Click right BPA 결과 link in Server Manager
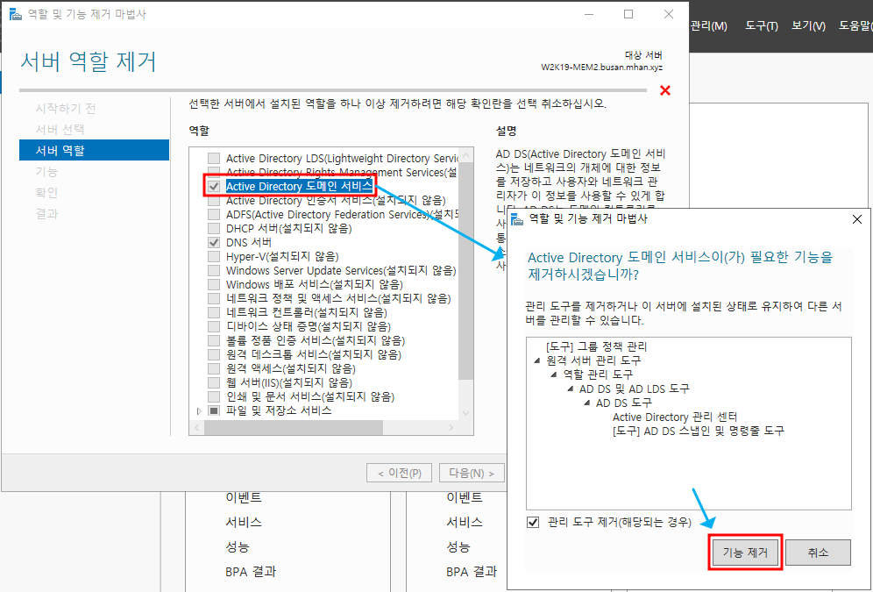This screenshot has width=873, height=592. coord(472,572)
